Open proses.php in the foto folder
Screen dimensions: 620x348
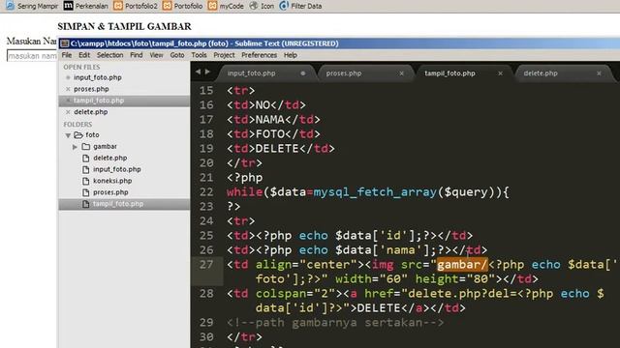pos(110,192)
